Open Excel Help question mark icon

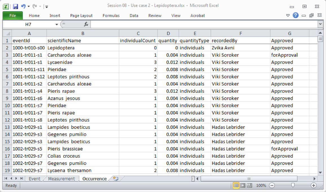point(296,16)
